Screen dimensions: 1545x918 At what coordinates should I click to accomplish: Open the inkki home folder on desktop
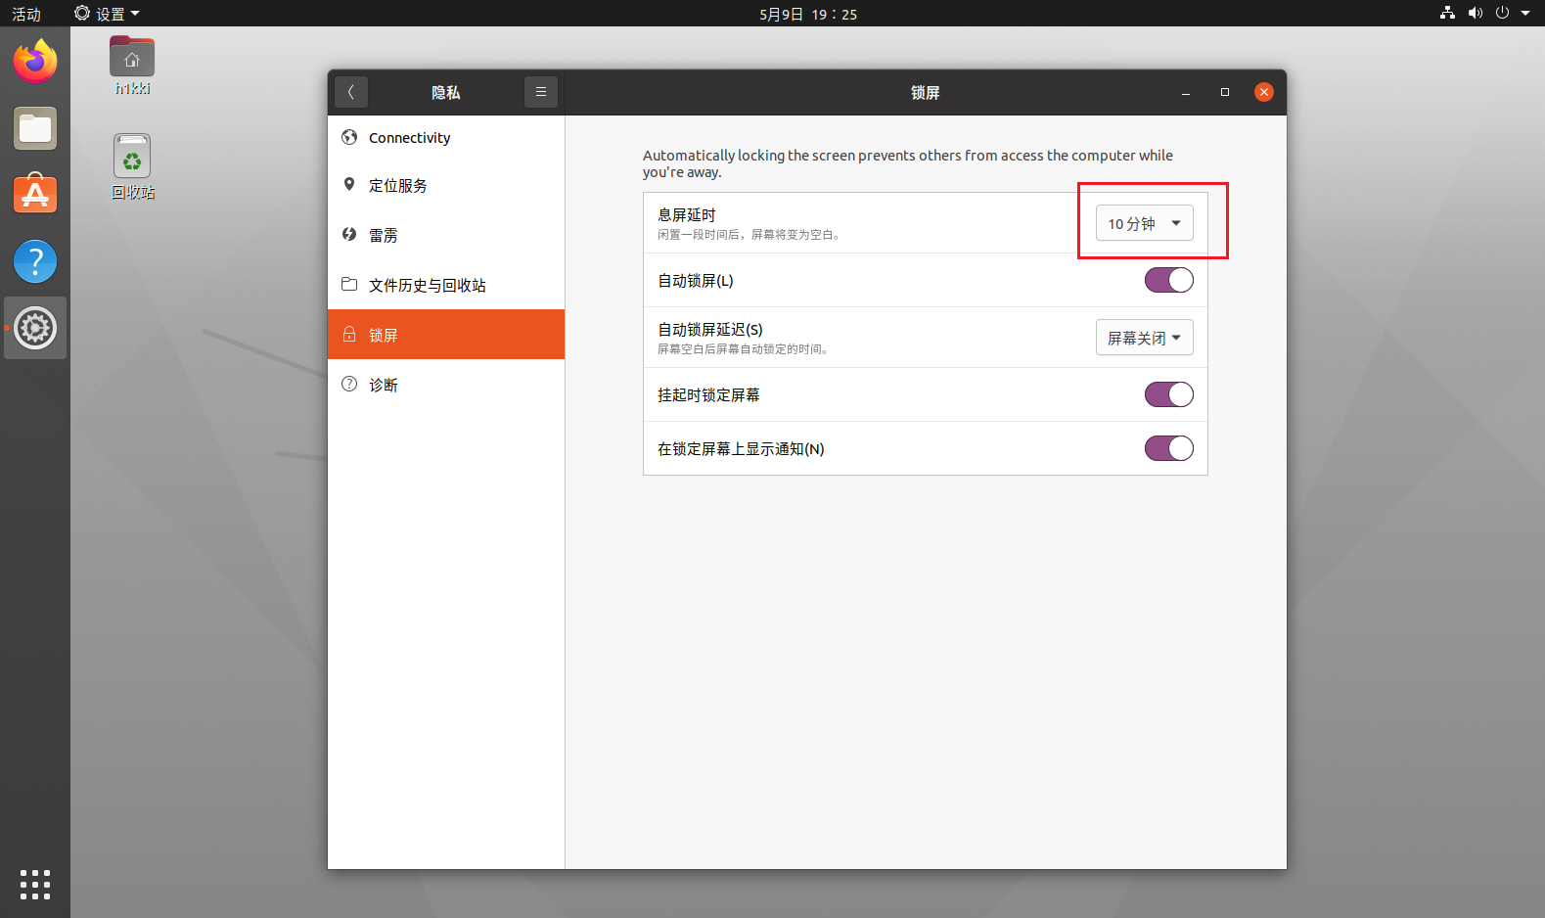(132, 66)
